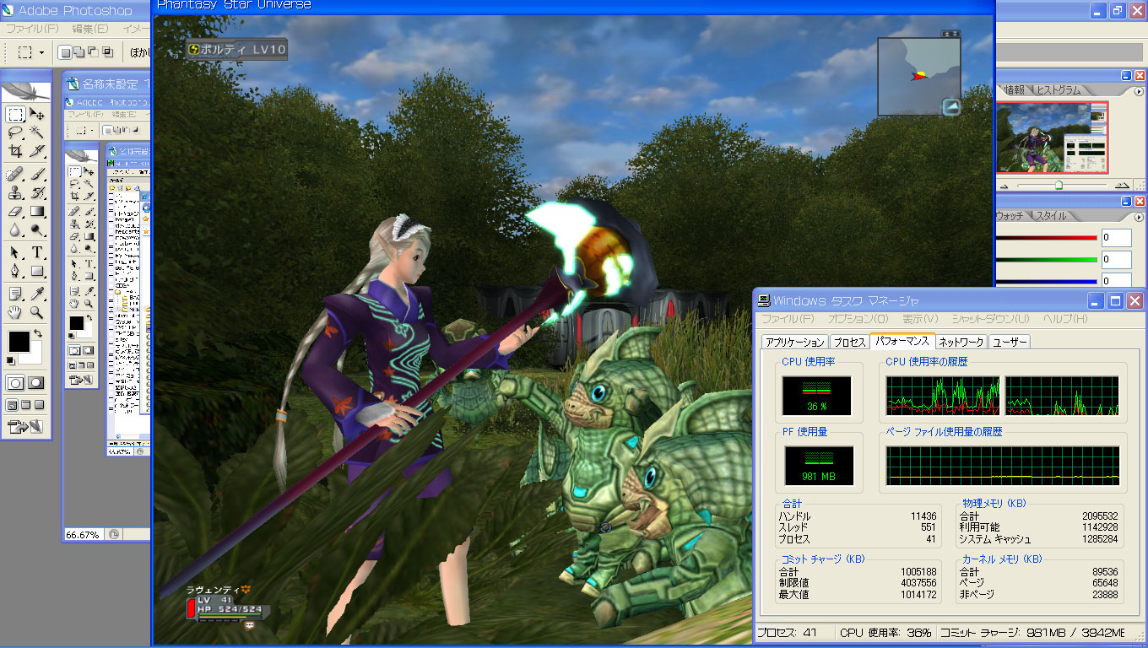Click the red channel color slider
Screen dimensions: 1148x648
[1047, 239]
